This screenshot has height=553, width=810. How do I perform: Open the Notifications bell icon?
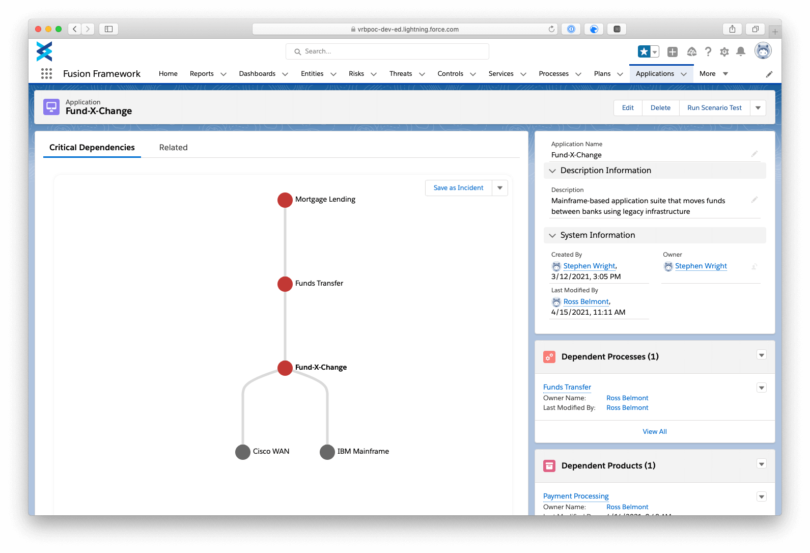pyautogui.click(x=741, y=51)
